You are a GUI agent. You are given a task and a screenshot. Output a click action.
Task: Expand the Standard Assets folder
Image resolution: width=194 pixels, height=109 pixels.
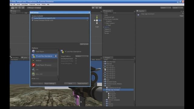pos(104,82)
